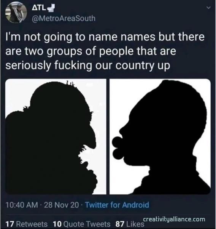This screenshot has height=229, width=216.
Task: View the 10 Quote Tweets list
Action: [x=82, y=224]
